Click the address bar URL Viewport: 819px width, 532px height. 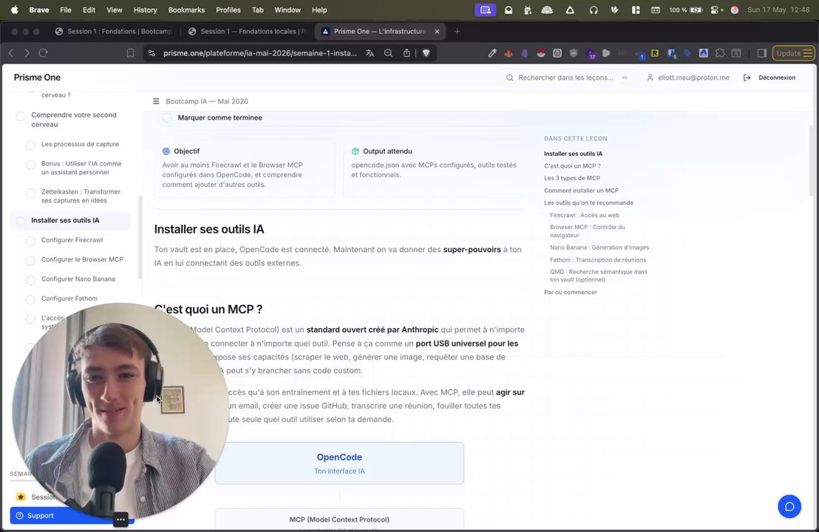tap(259, 53)
